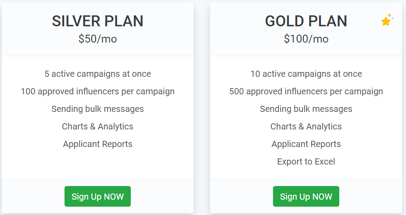
Task: Click Silver plan 'Sending bulk messages' item
Action: pyautogui.click(x=97, y=109)
